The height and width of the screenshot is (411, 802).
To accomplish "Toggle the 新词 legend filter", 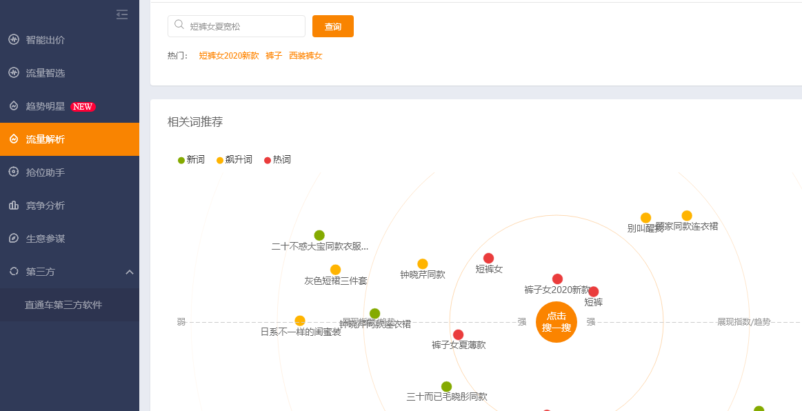I will coord(181,160).
